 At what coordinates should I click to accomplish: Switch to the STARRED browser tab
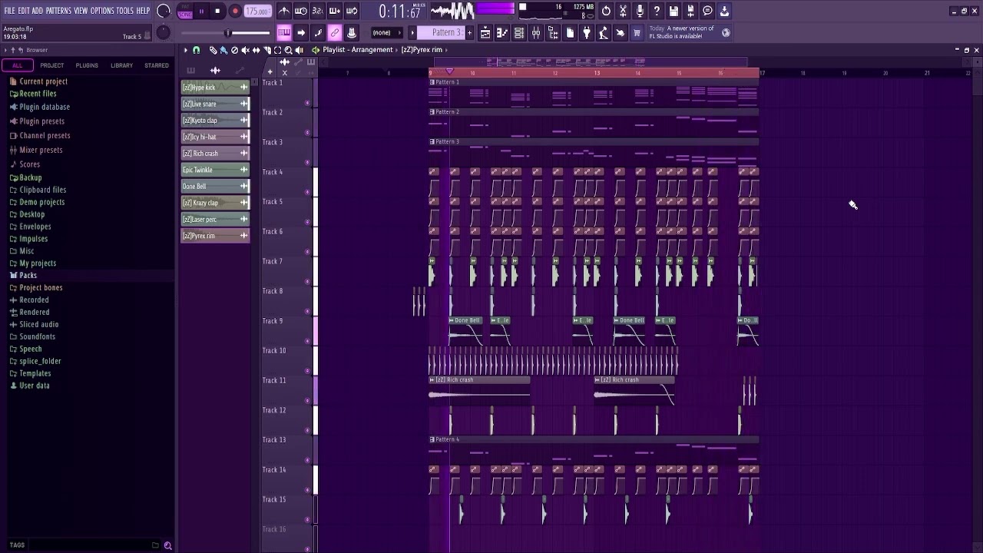pyautogui.click(x=157, y=65)
